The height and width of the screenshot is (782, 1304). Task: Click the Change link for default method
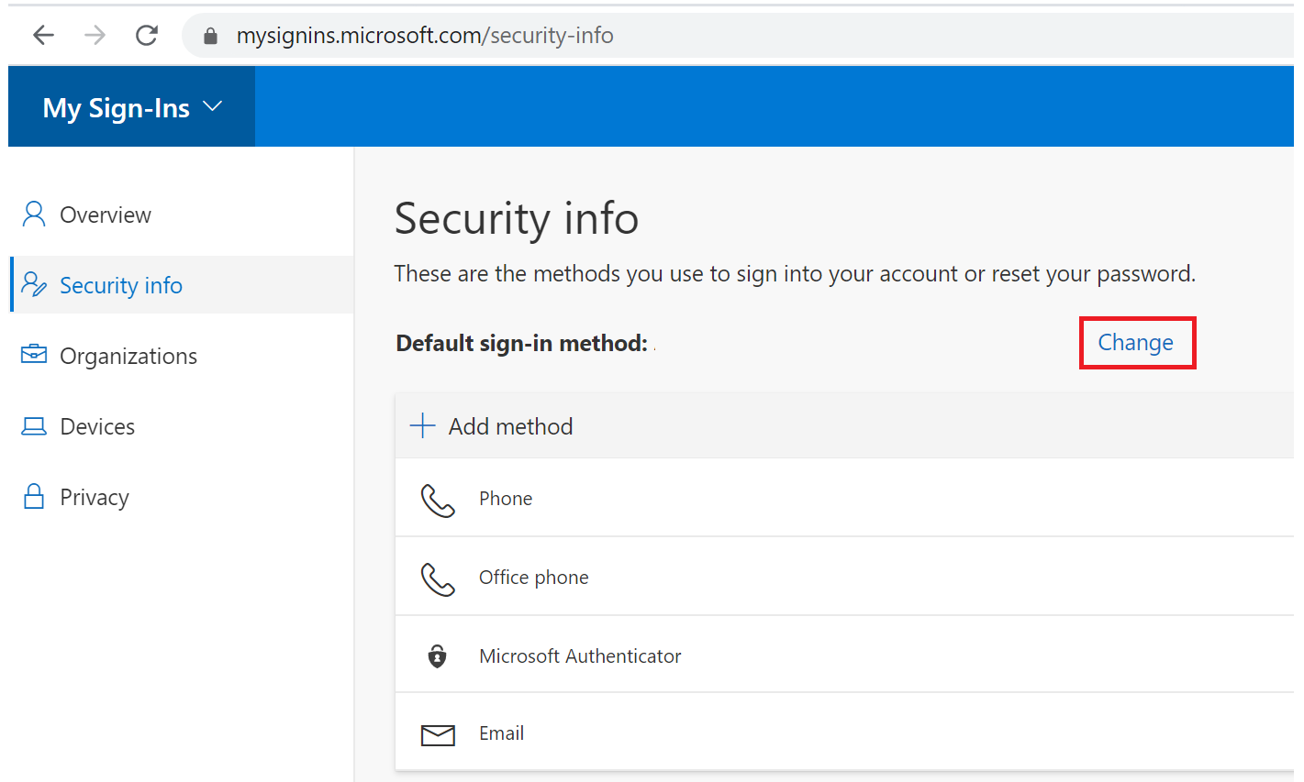click(x=1135, y=343)
